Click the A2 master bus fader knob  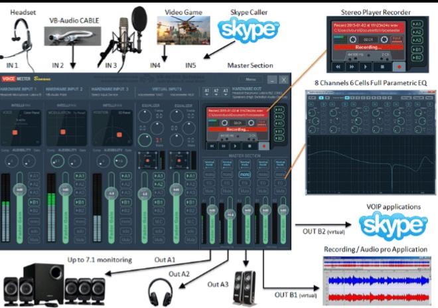pyautogui.click(x=230, y=214)
